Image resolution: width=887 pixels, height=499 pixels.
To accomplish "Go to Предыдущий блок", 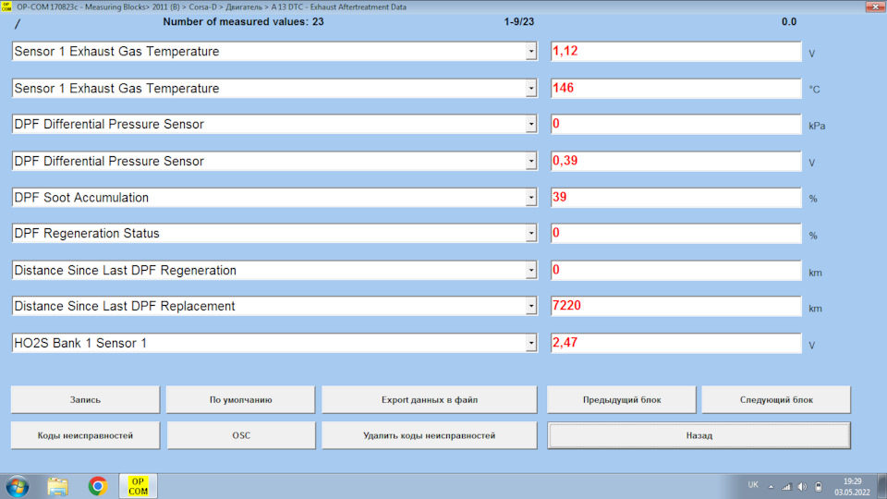I will (622, 399).
